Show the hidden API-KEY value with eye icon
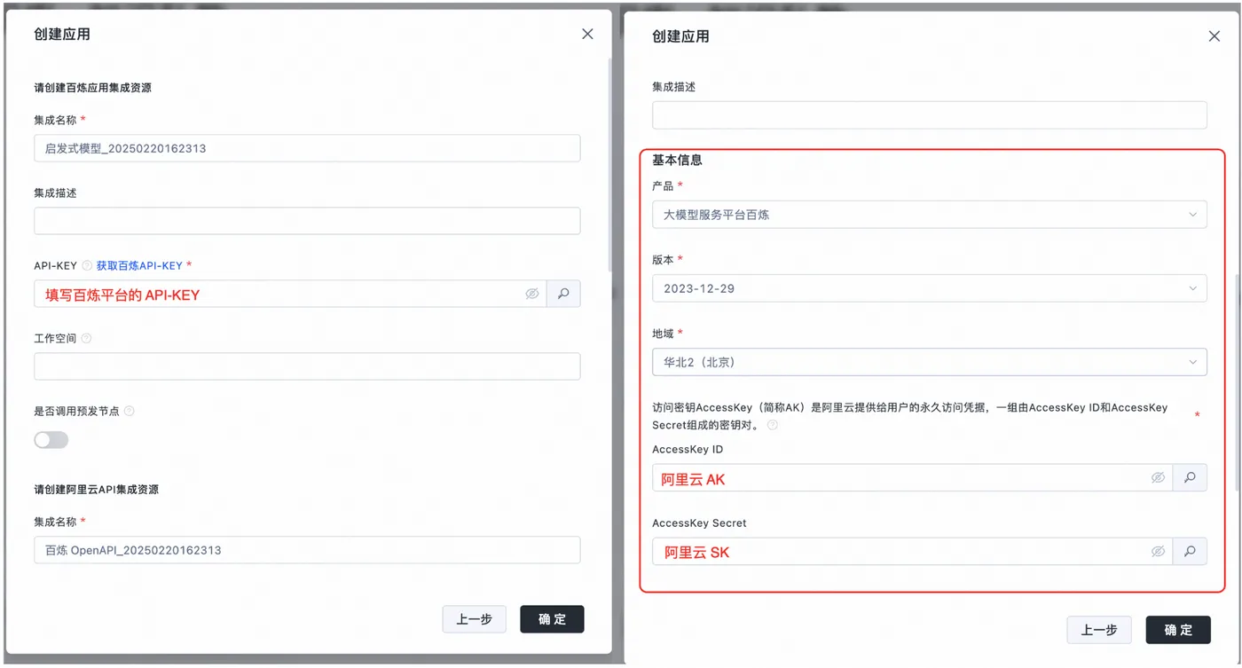This screenshot has height=668, width=1242. pyautogui.click(x=532, y=294)
